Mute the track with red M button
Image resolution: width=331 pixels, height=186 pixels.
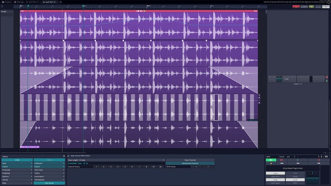tap(327, 77)
